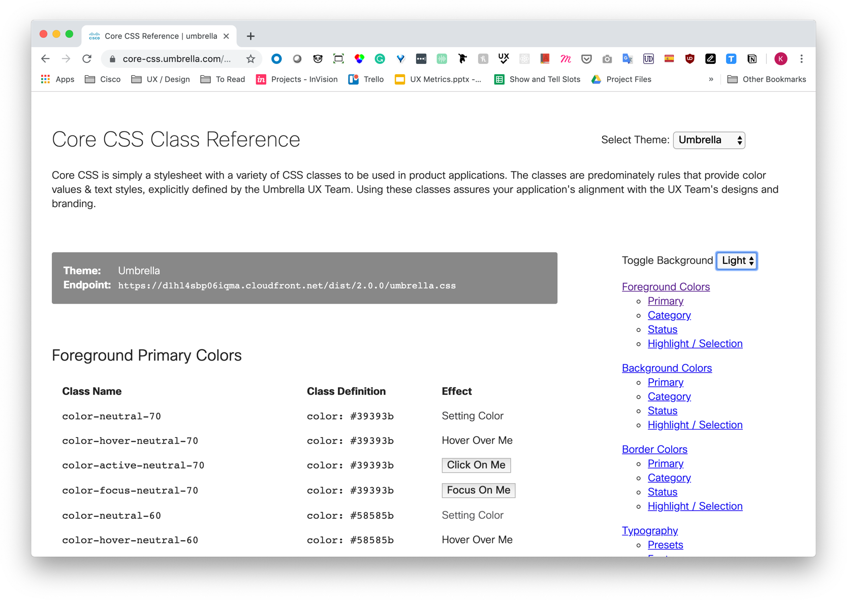Screen dimensions: 847x600
Task: Open the Chrome profile avatar K
Action: 781,59
